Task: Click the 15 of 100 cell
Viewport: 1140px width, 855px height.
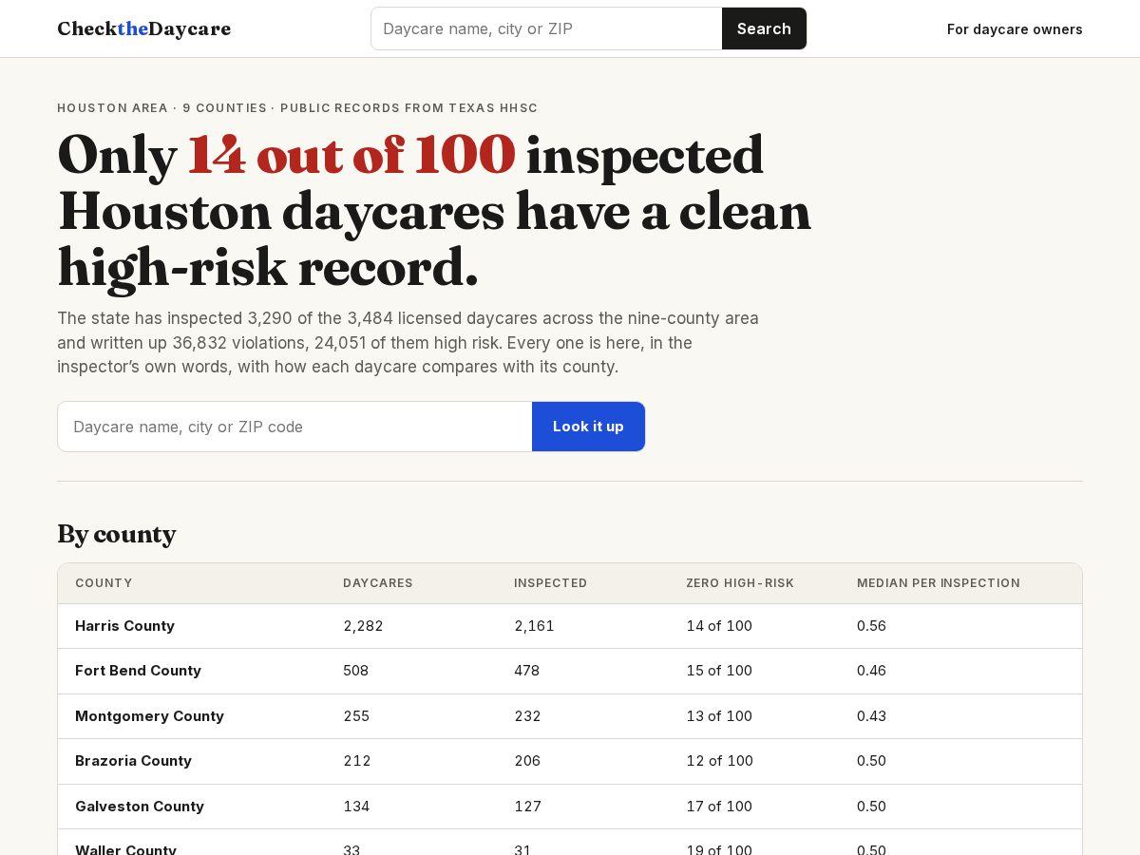Action: 719,671
